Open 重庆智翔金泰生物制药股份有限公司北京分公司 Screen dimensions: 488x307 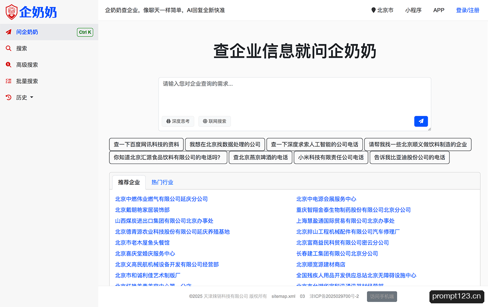(x=353, y=210)
